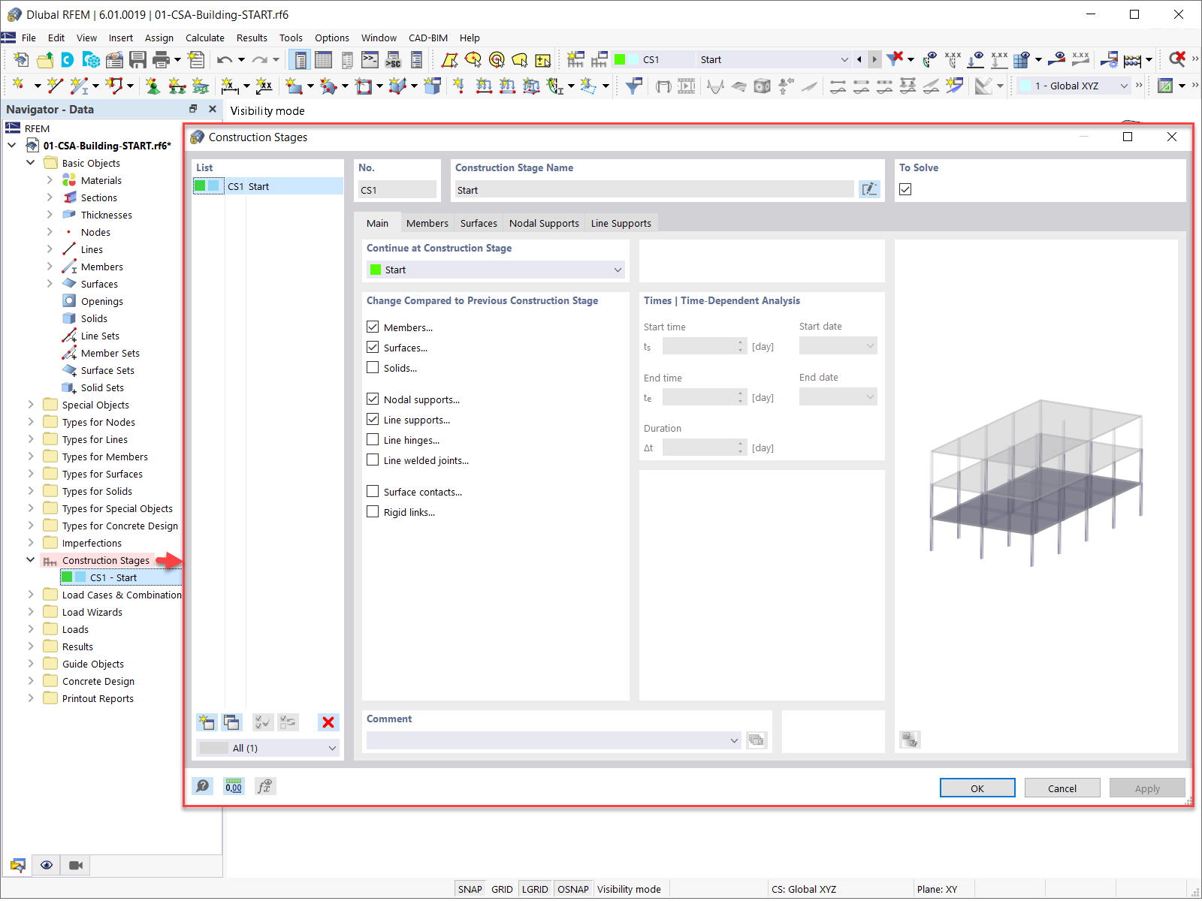This screenshot has height=901, width=1202.
Task: Create a new construction stage
Action: (206, 722)
